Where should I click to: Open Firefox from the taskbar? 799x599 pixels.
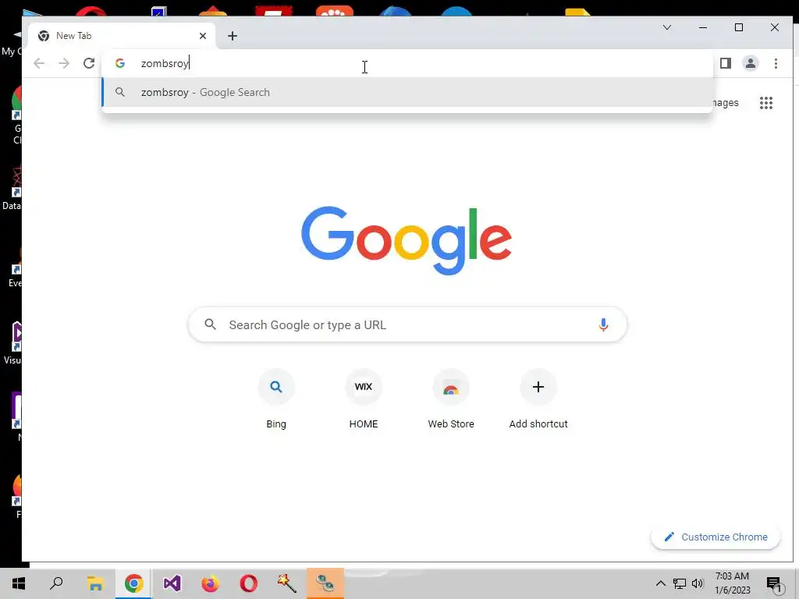click(x=210, y=583)
